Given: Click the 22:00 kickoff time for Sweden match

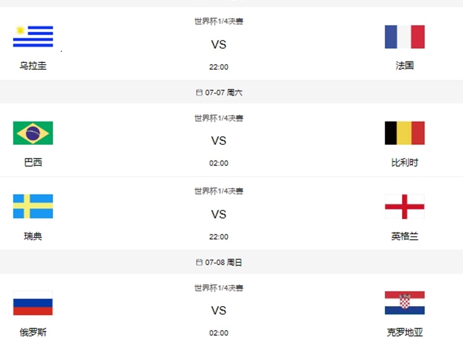Looking at the screenshot, I should (219, 237).
